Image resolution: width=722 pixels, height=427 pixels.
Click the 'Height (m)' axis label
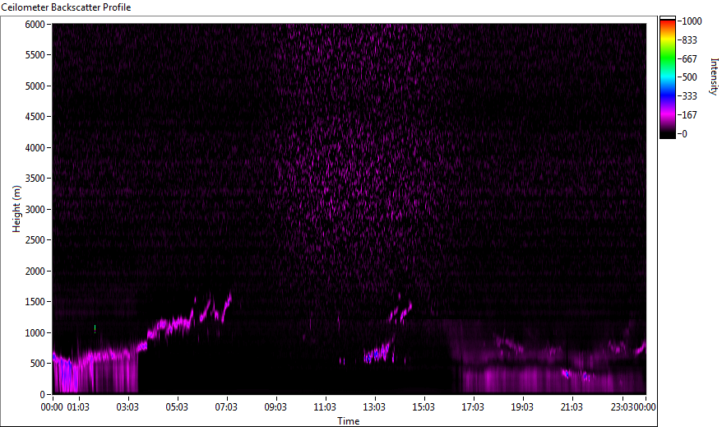coord(16,209)
